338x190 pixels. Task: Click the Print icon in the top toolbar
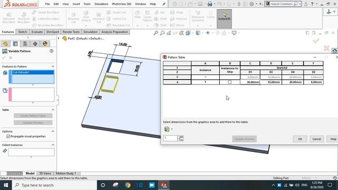(210, 4)
